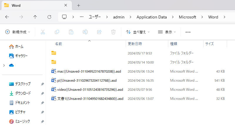Viewport: 235px width, 125px height.
Task: Click the Copy icon in toolbar
Action: click(57, 32)
